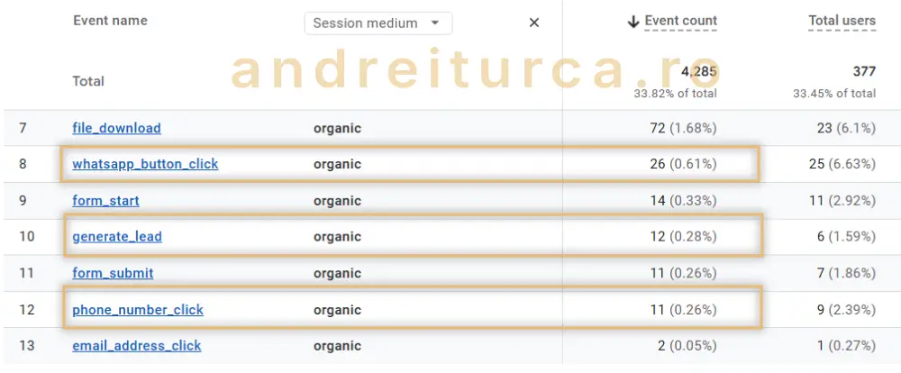
Task: Open the phone_number_click event link
Action: pyautogui.click(x=138, y=310)
